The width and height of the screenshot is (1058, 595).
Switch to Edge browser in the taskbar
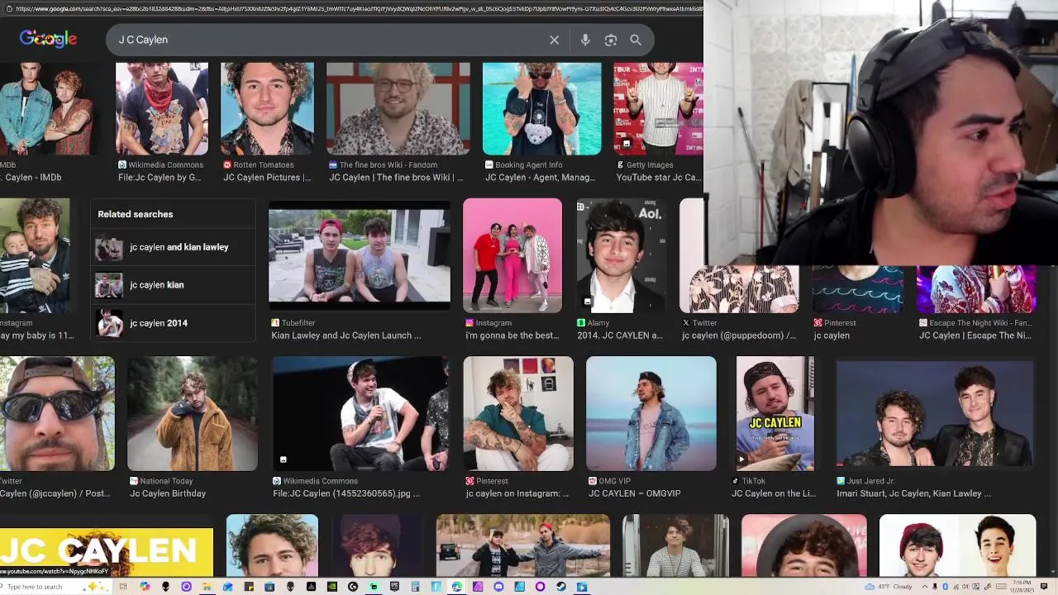click(x=456, y=587)
